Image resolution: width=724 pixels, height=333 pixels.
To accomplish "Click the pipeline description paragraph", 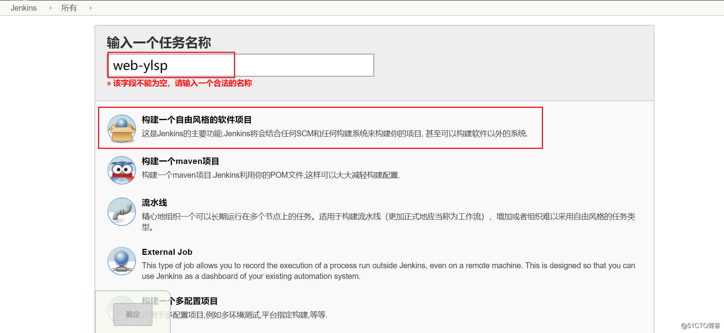I will click(x=388, y=222).
